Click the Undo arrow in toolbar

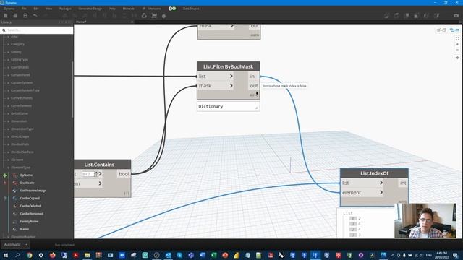point(35,16)
